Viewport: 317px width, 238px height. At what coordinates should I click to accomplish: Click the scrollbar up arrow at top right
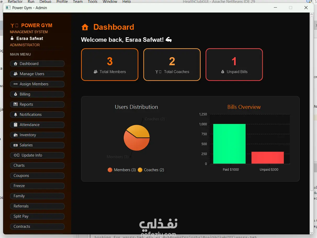coord(312,15)
